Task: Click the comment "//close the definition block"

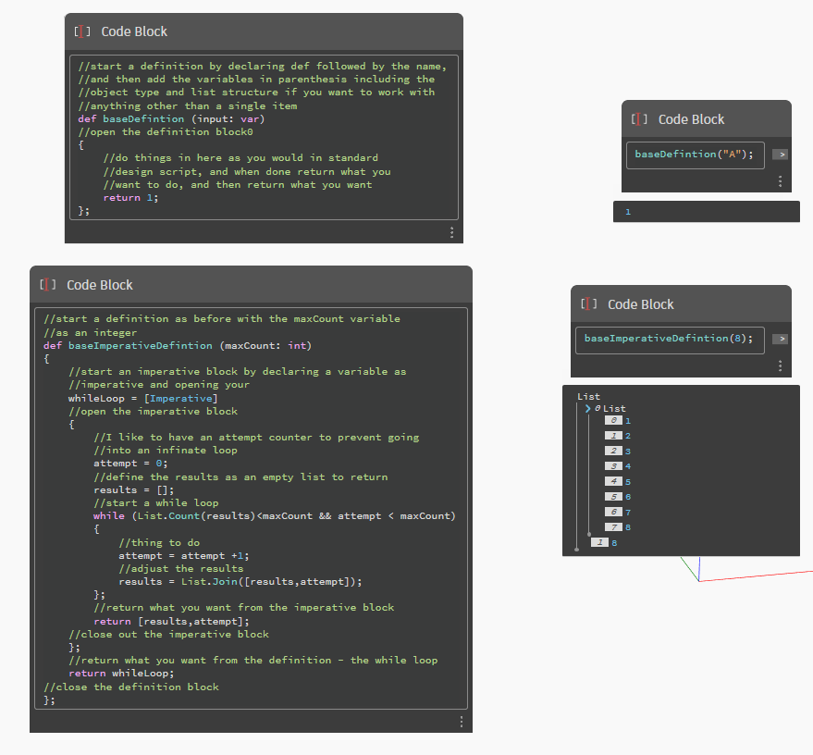Action: pos(131,687)
